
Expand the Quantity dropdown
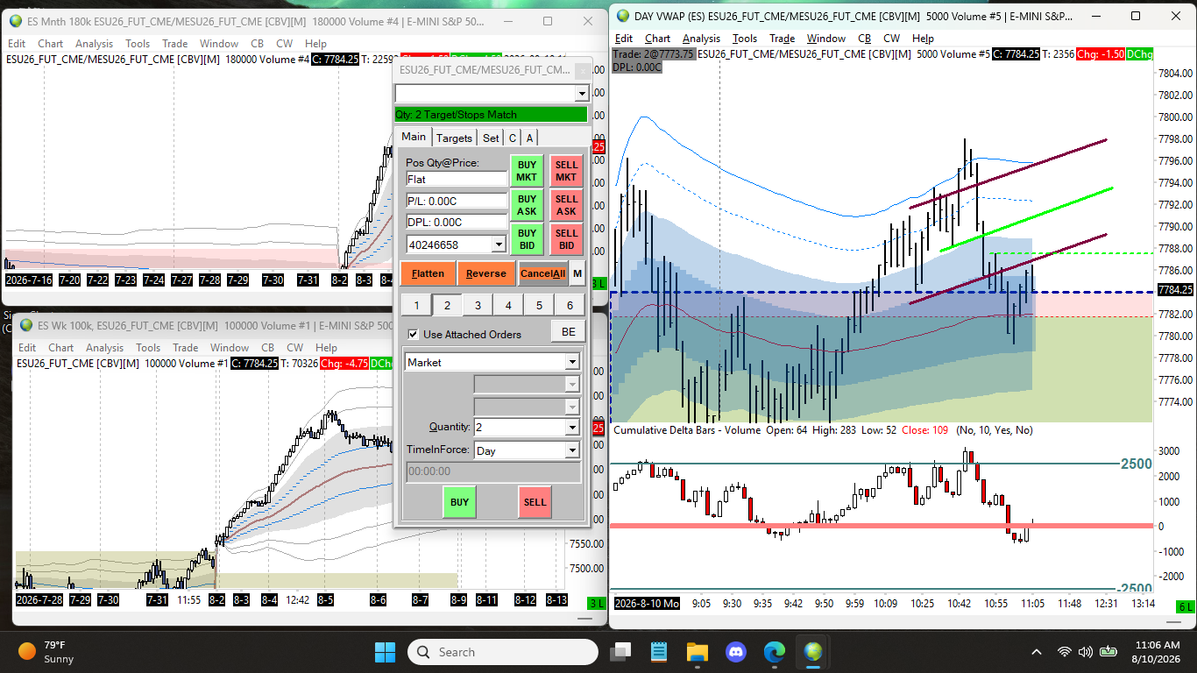pos(572,428)
